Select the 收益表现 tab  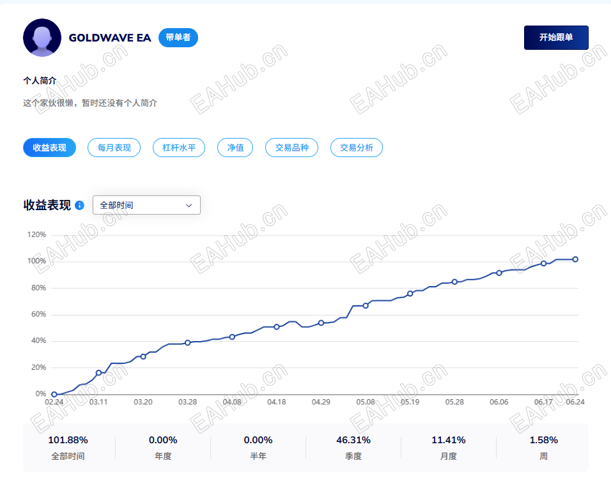49,148
